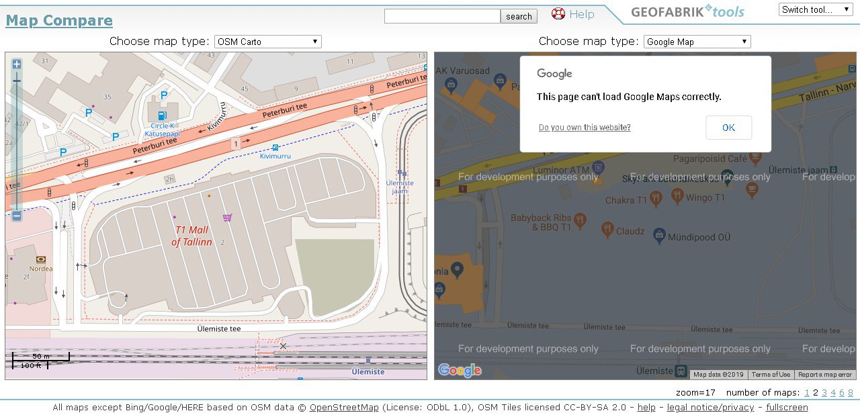Open the Switch tool dropdown

(x=816, y=9)
